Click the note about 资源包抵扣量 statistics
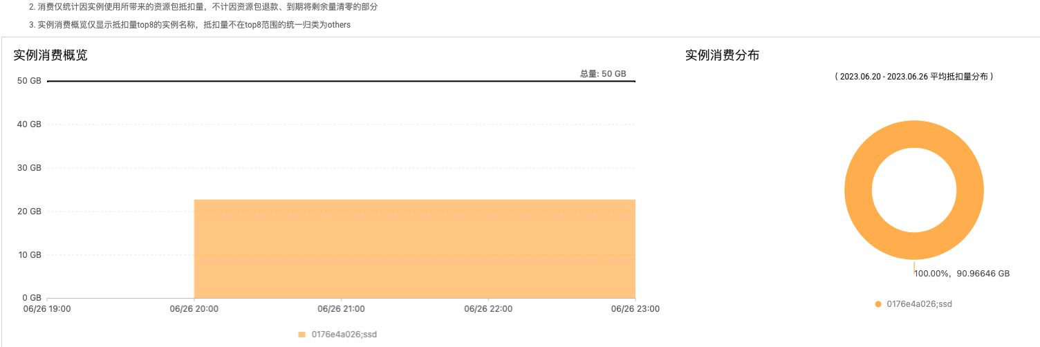 point(203,6)
